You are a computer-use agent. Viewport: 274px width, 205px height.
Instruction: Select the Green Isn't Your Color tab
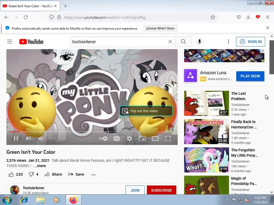(x=30, y=6)
